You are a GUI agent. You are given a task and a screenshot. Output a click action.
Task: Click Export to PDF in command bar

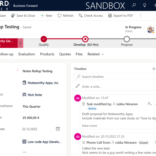coord(120,16)
